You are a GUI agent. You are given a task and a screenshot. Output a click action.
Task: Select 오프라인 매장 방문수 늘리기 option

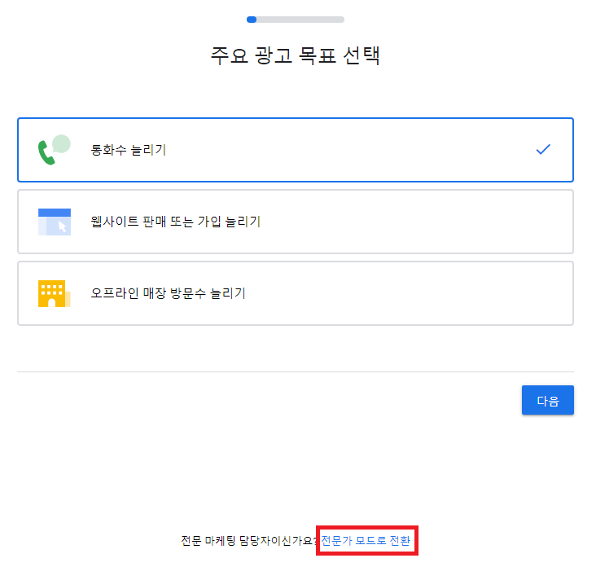296,293
